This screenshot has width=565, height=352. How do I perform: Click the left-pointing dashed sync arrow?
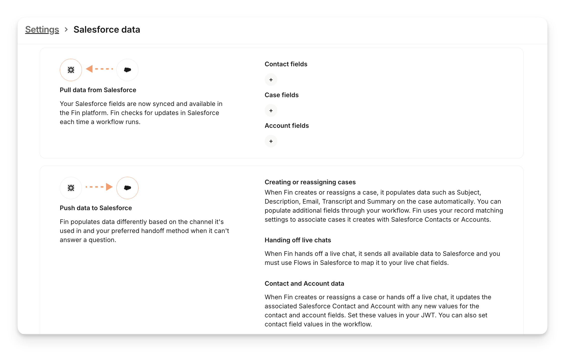99,69
